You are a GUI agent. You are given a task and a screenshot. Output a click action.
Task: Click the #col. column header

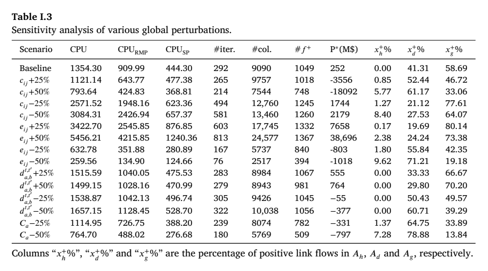[261, 49]
